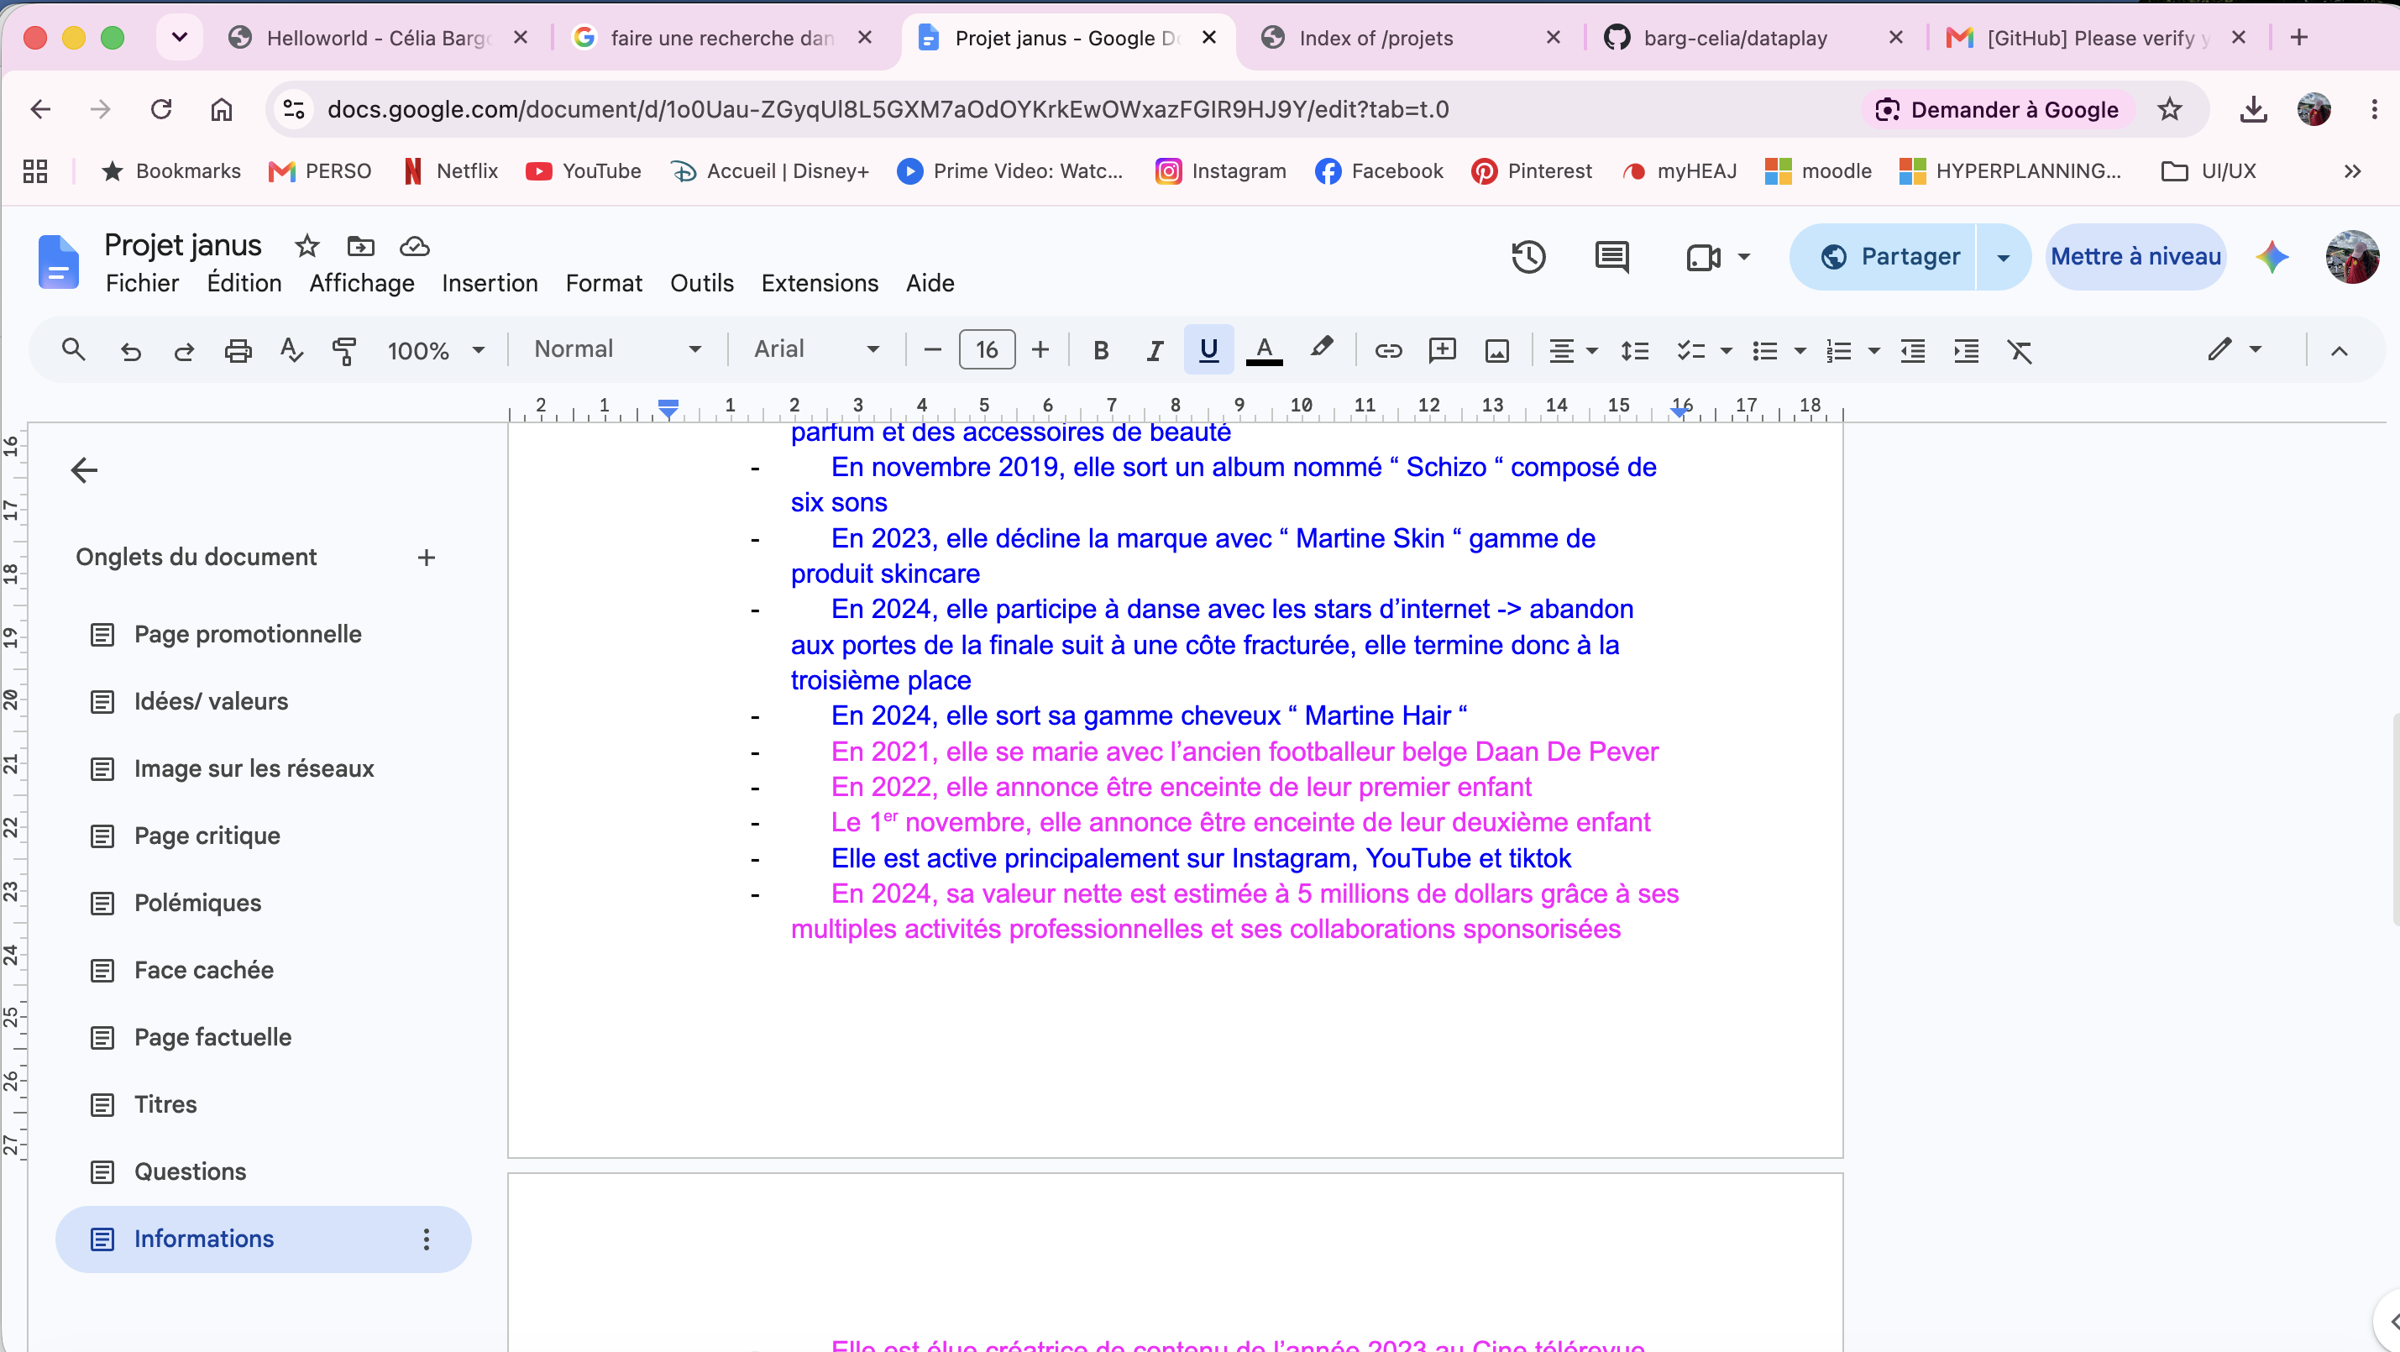Switch to Idées/ valeurs tab
Screen dimensions: 2400x1352
tap(212, 702)
